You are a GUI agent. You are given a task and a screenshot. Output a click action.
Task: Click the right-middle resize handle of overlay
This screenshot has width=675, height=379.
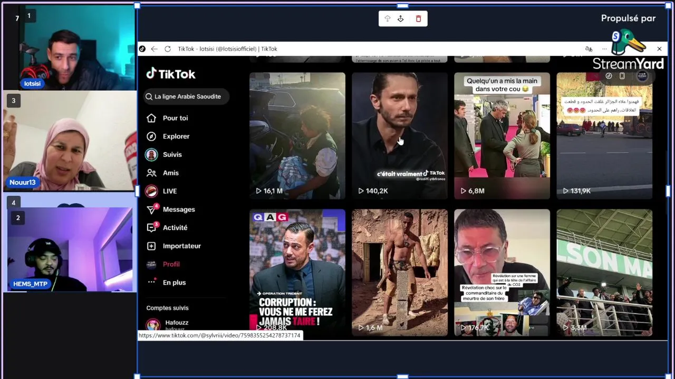tap(668, 191)
